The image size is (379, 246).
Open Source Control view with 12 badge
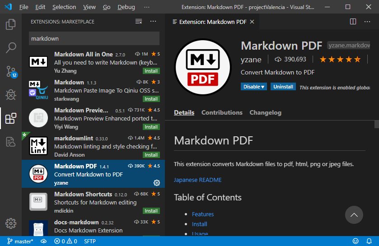click(11, 72)
